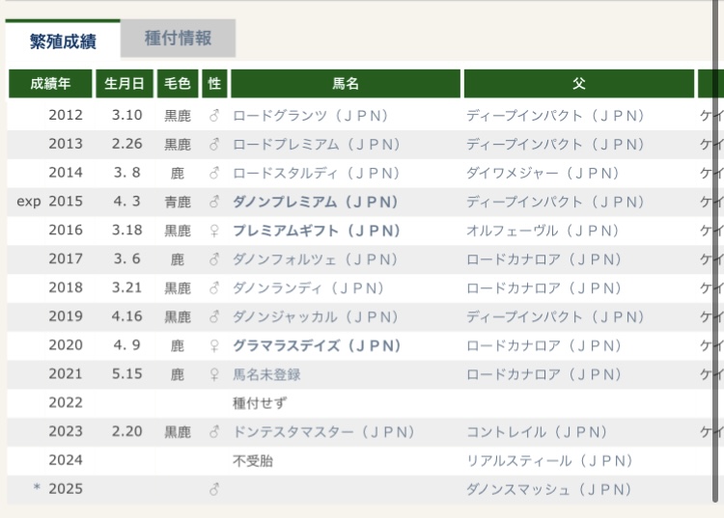Screen dimensions: 724x518
Task: Open sire ロードカナロア in 2020 row
Action: click(x=543, y=345)
